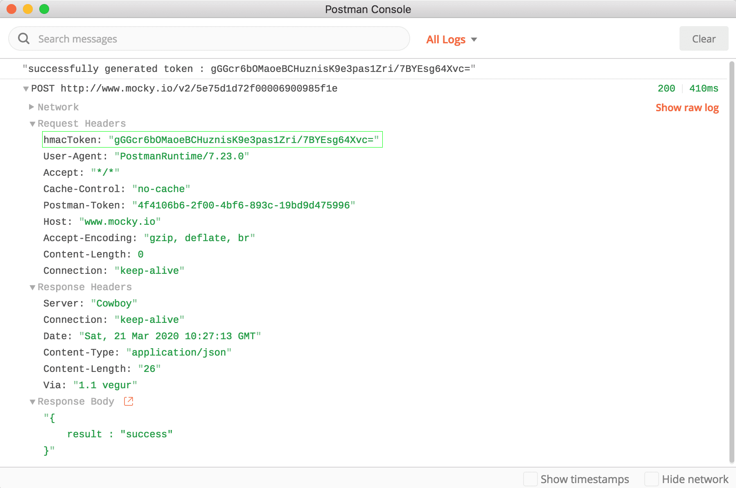The image size is (736, 488).
Task: Click the Show raw log link
Action: [x=687, y=107]
